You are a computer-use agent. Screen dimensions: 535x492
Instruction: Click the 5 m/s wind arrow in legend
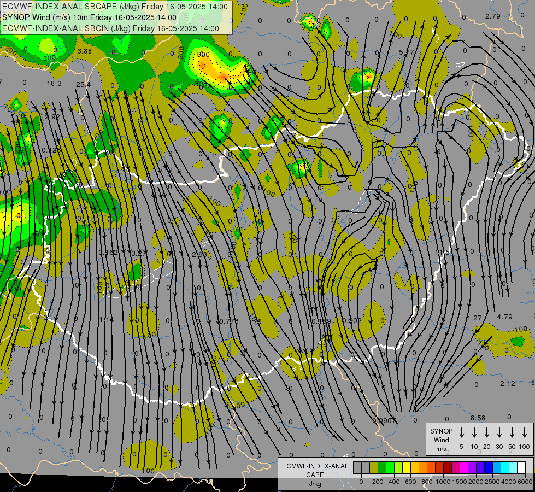(x=461, y=432)
